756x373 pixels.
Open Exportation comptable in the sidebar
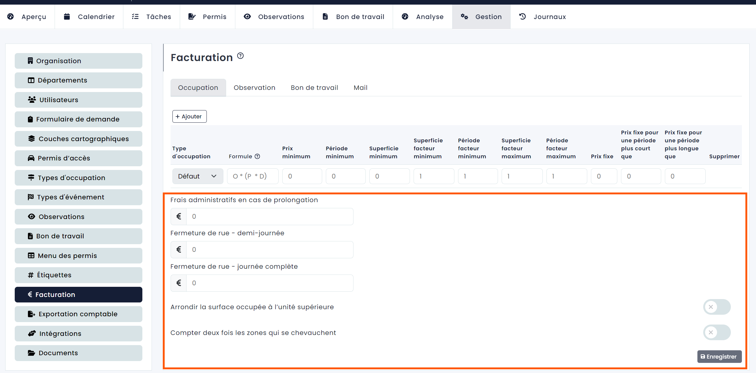78,314
